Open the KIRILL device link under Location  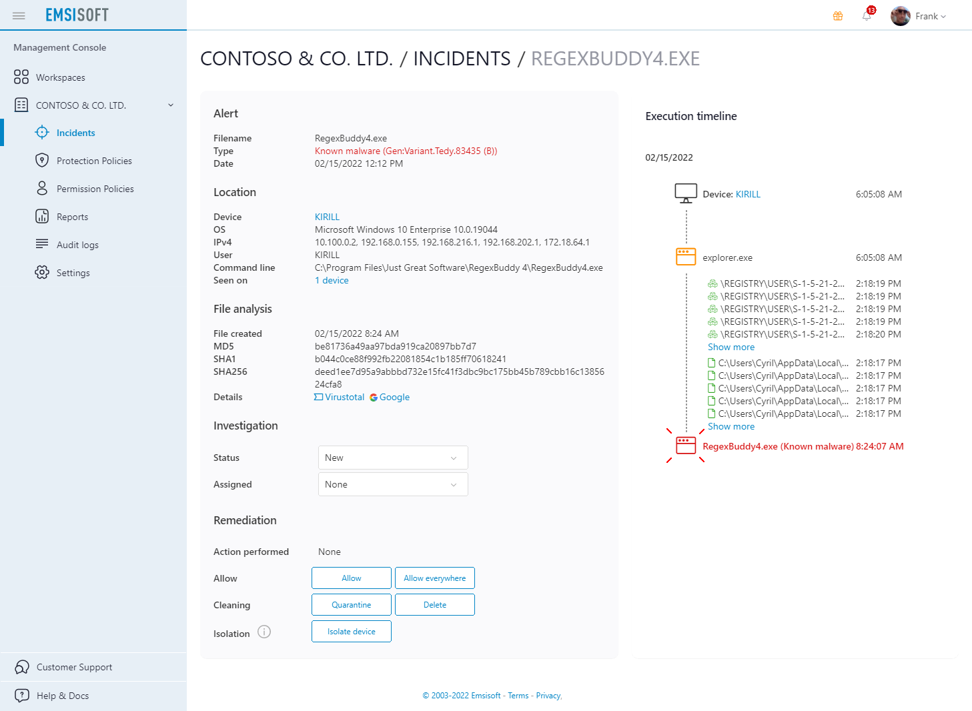click(327, 217)
